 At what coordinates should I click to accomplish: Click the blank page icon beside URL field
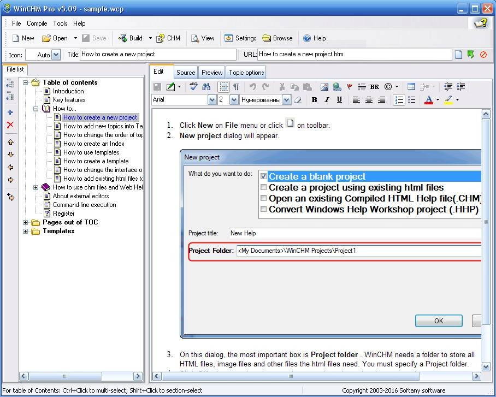[x=458, y=55]
